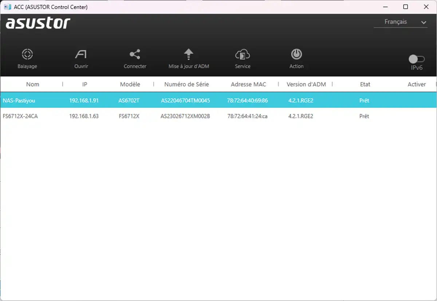The image size is (437, 301).
Task: Click the Balayage scan icon
Action: point(27,54)
